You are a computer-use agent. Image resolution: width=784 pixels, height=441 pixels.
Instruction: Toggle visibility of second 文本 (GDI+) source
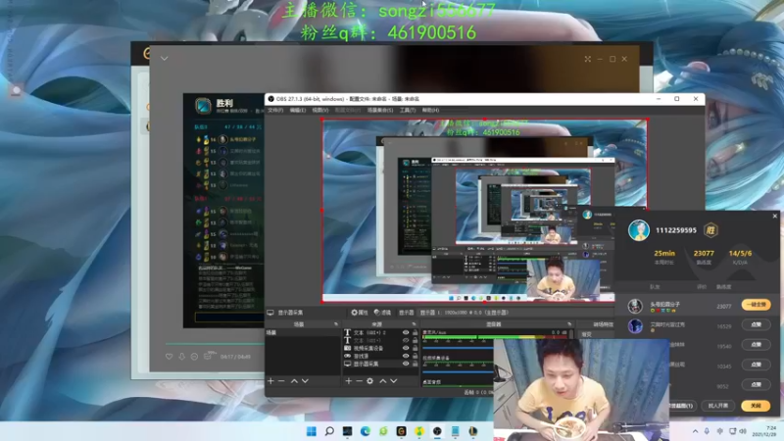pyautogui.click(x=406, y=340)
